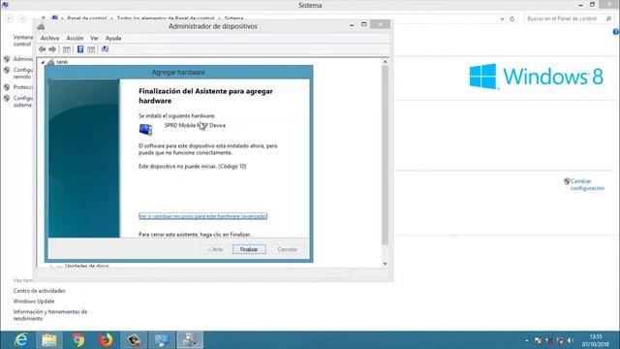
Task: Click the forward arrow in Device Manager toolbar
Action: tap(52, 49)
